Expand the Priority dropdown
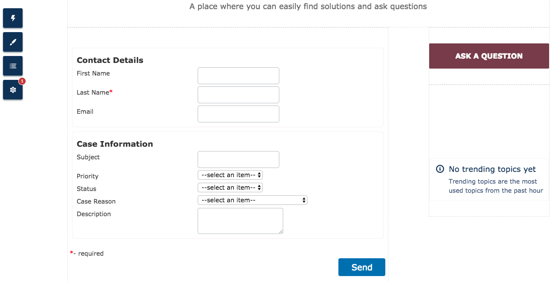Image resolution: width=553 pixels, height=283 pixels. click(230, 175)
